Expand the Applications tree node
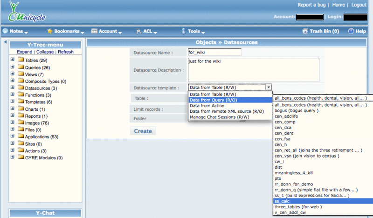Viewport: 373px width, 218px height. click(13, 137)
